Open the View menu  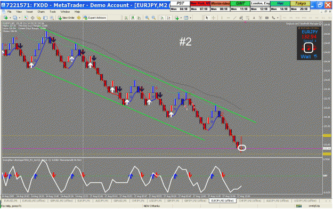[x=19, y=12]
